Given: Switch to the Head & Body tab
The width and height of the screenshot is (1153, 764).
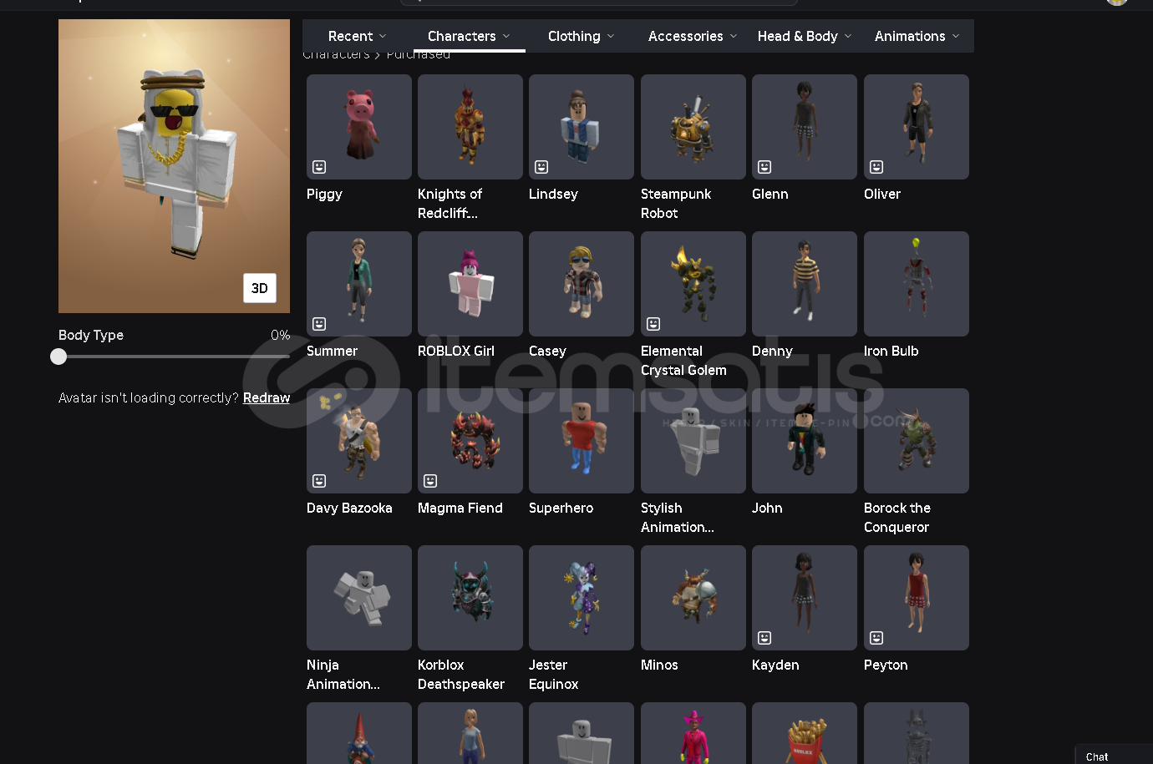Looking at the screenshot, I should (x=805, y=37).
